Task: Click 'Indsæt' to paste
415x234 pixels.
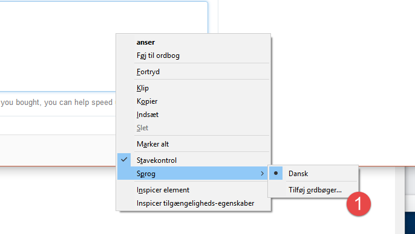Action: [194, 115]
